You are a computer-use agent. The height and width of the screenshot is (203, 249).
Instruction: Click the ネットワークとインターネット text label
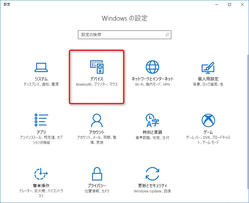152,79
